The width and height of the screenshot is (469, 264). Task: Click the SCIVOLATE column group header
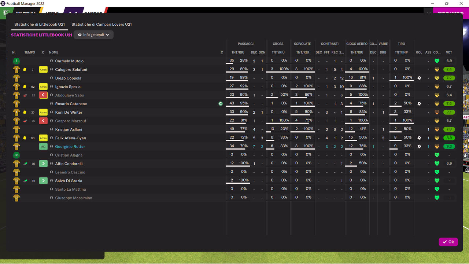pos(302,44)
